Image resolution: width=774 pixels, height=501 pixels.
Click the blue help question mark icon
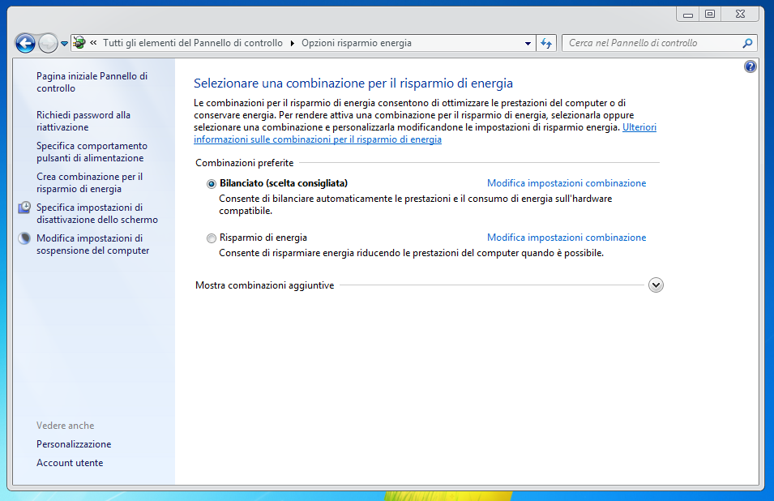click(750, 66)
